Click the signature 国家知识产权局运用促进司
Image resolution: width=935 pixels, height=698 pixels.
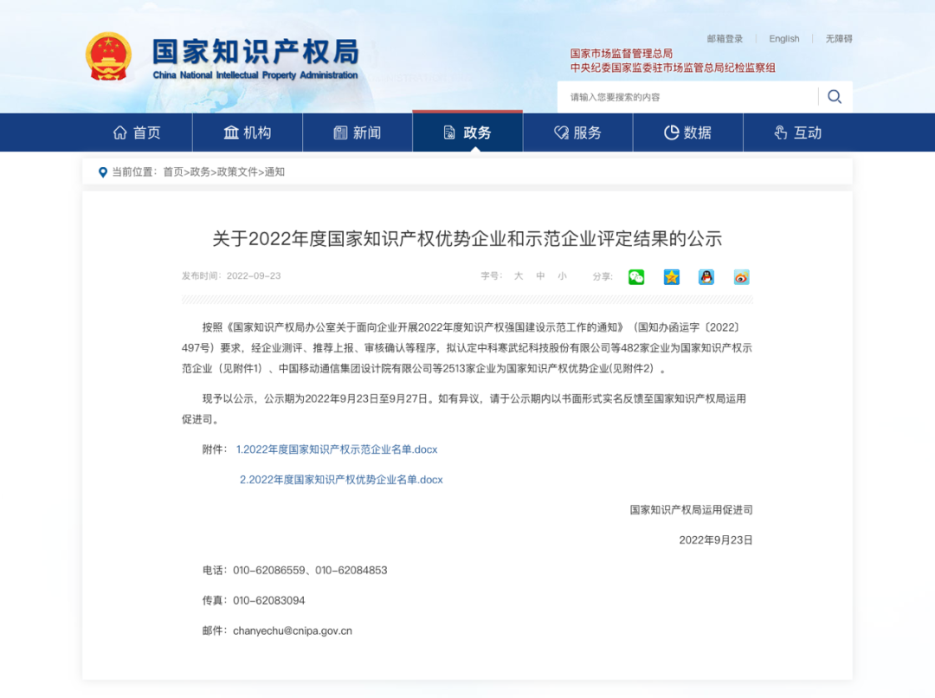(x=691, y=510)
